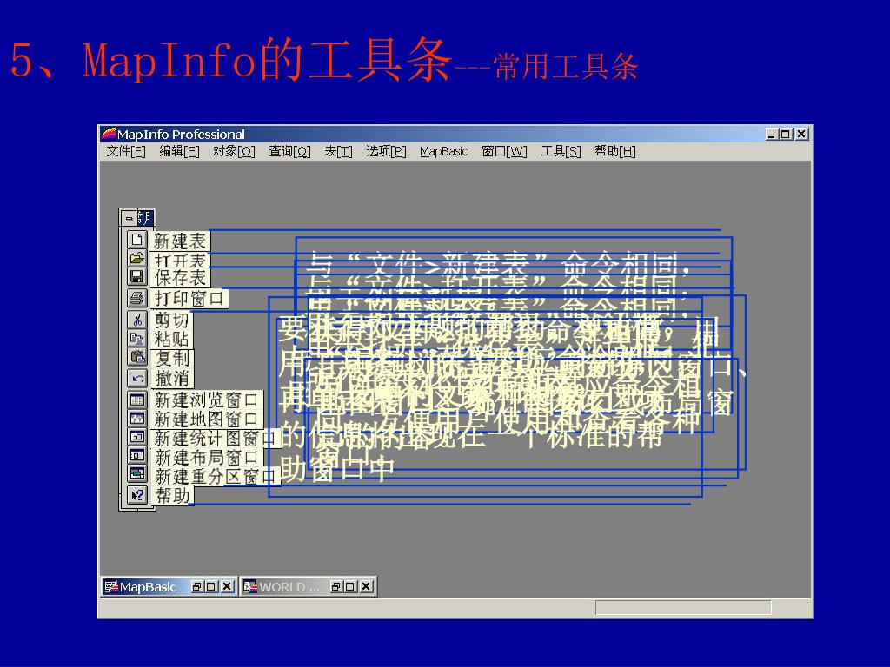Click the icon beside the 复制 label
Viewport: 890px width, 667px height.
pos(136,357)
